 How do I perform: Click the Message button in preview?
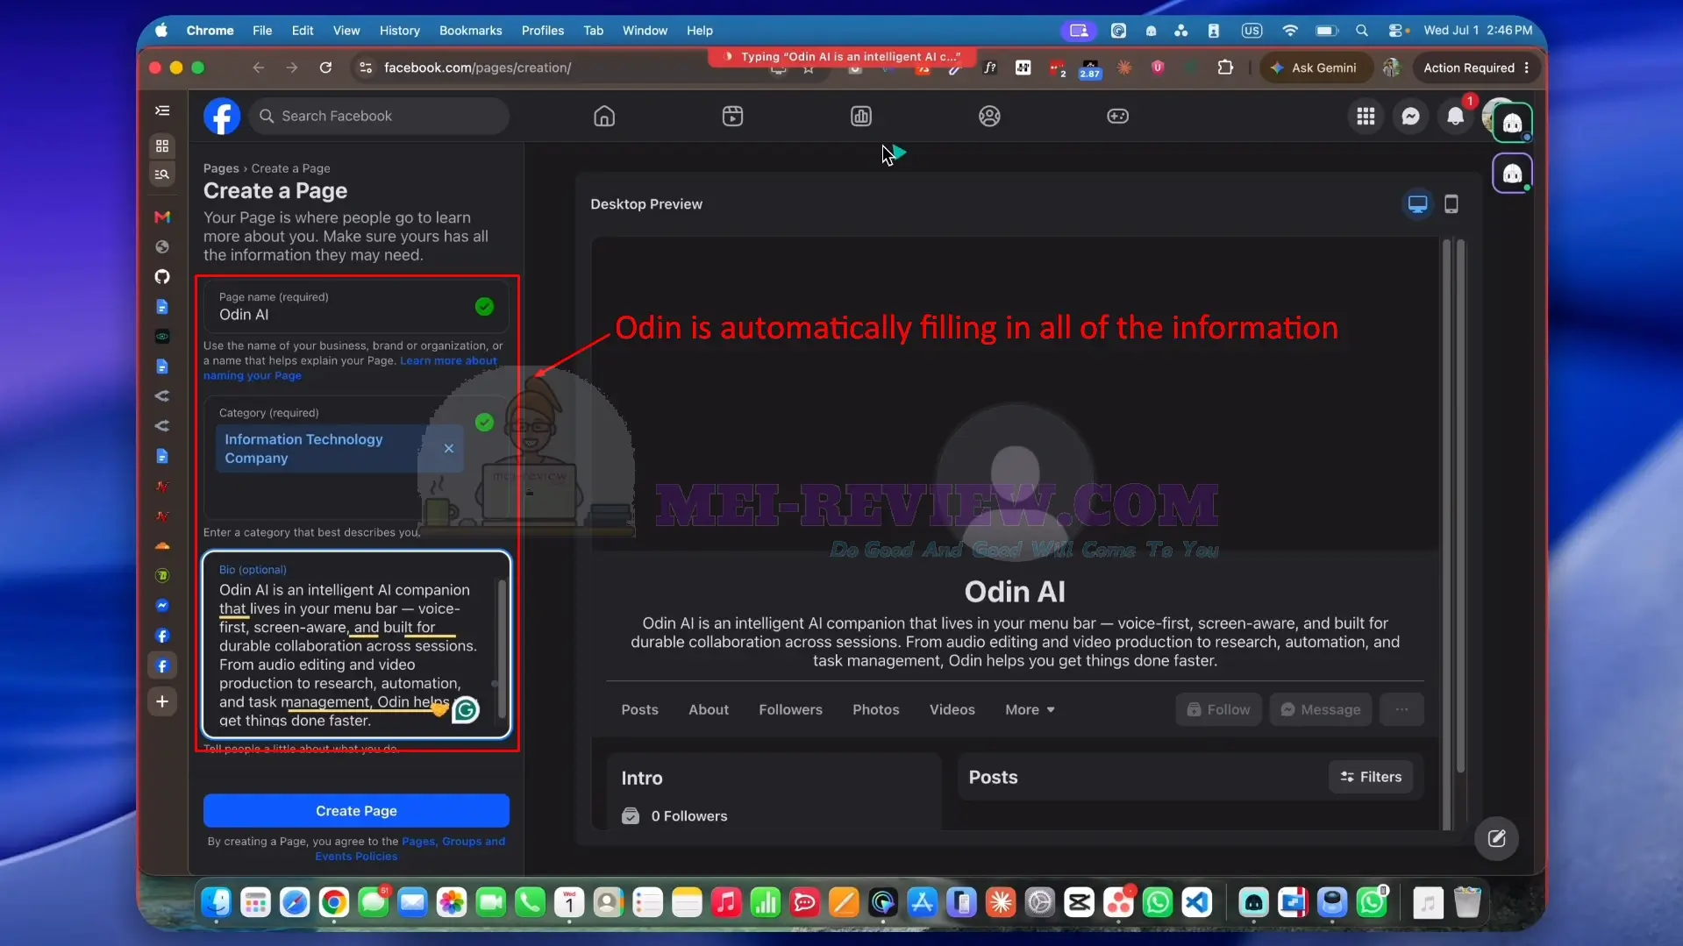click(1320, 709)
